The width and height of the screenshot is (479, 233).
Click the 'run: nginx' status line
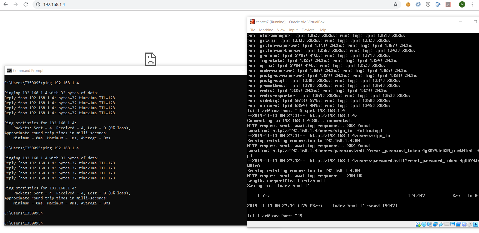pos(316,65)
